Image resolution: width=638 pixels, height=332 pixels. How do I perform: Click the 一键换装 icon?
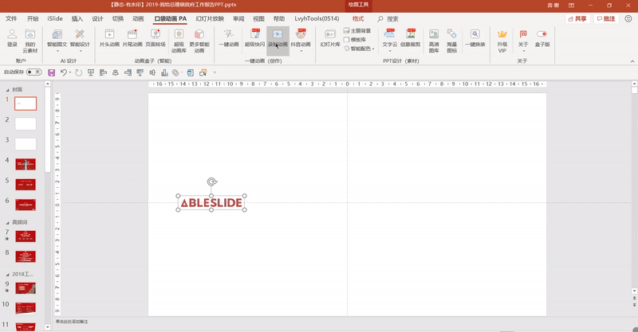[x=476, y=38]
